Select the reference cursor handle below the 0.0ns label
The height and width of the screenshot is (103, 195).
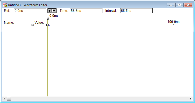tap(48, 18)
